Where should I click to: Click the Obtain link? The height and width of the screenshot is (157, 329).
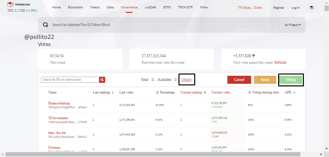(x=187, y=80)
